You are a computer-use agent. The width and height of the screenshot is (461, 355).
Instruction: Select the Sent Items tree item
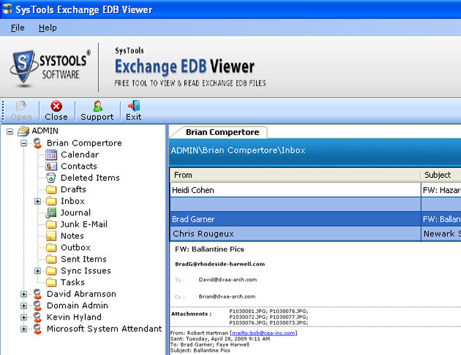point(84,259)
